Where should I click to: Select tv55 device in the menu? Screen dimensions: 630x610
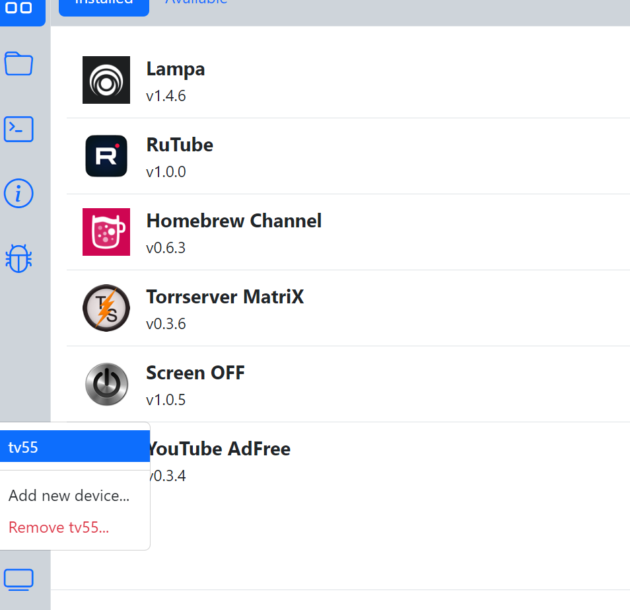74,447
